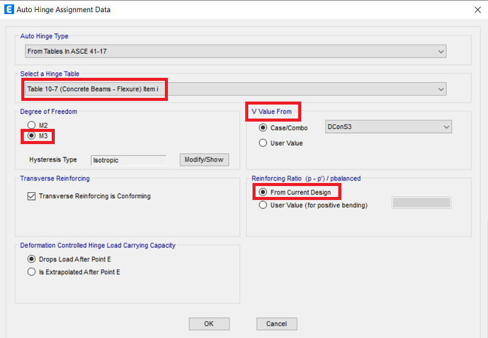Click the Cancel button
This screenshot has width=488, height=338.
tap(276, 324)
